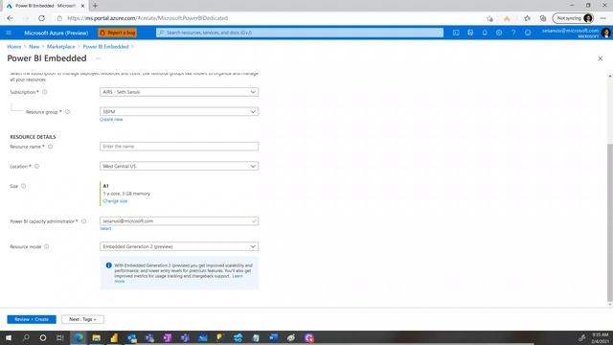
Task: Refresh the browser page
Action: [x=41, y=18]
